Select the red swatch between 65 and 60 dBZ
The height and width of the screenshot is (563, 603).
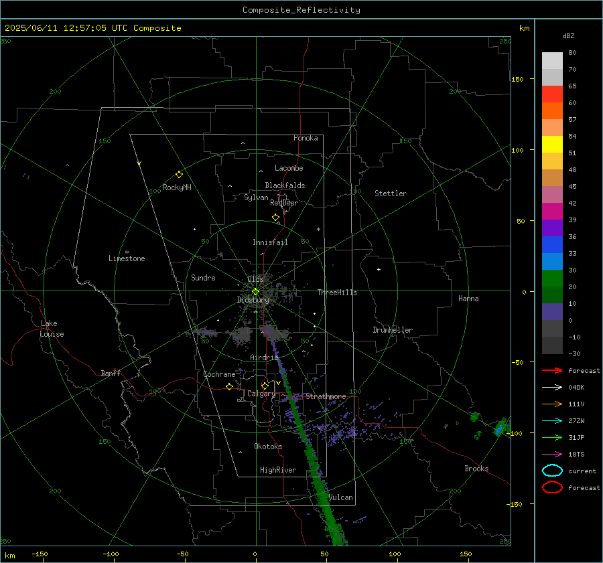[x=552, y=94]
